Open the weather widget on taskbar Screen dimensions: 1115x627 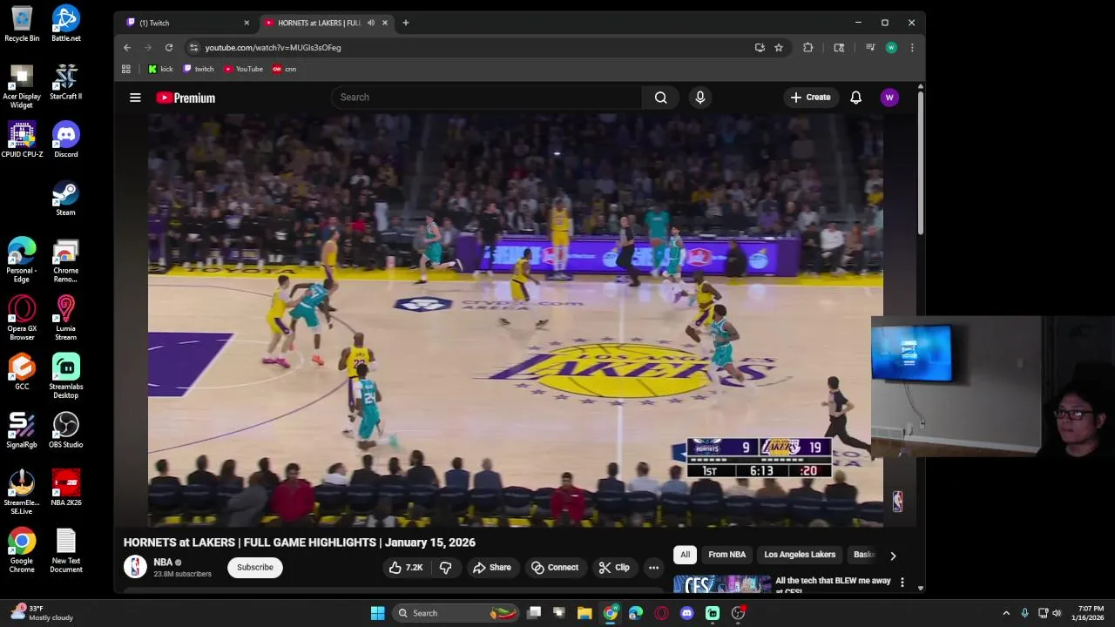(x=42, y=613)
